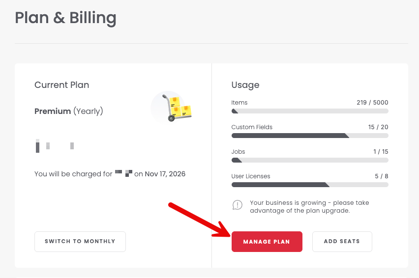Click Switch to Monthly button
419x278 pixels.
[80, 242]
